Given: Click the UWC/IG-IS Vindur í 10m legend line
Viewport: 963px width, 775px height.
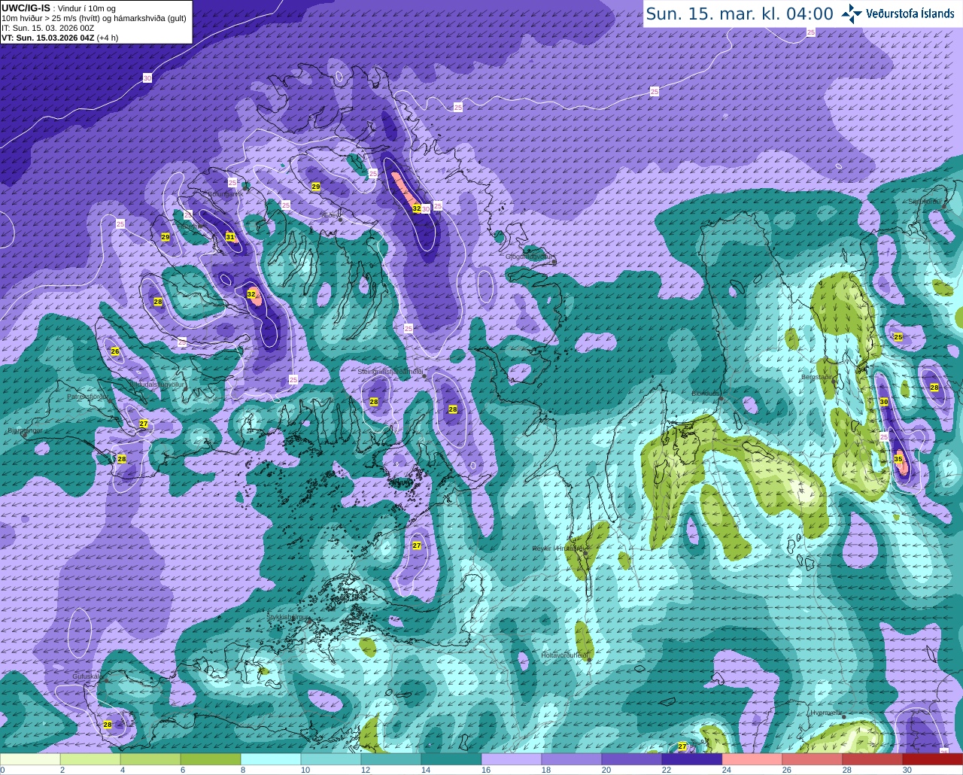Looking at the screenshot, I should coord(59,8).
